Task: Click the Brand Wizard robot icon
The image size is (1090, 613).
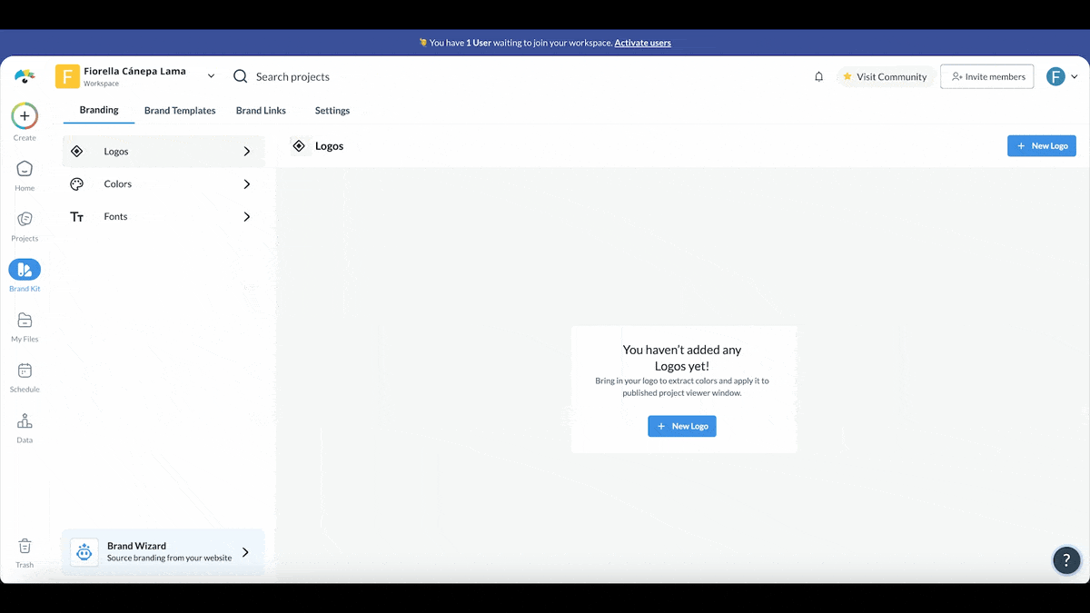Action: (x=84, y=552)
